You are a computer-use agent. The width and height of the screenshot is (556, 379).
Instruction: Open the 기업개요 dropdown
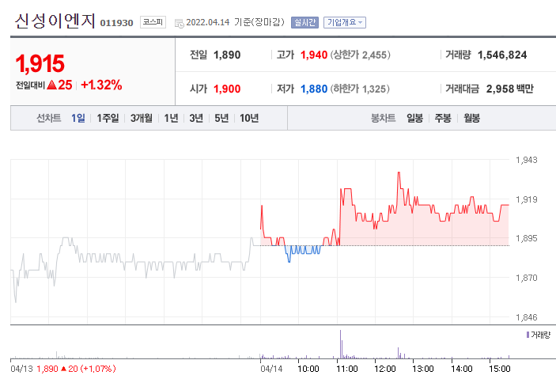(x=344, y=22)
